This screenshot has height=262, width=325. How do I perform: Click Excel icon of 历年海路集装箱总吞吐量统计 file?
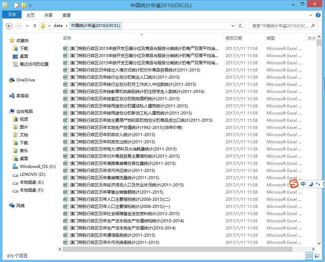click(66, 163)
